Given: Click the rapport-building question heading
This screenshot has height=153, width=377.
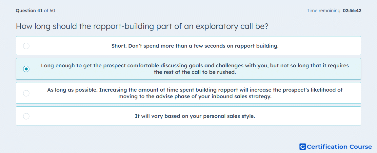Looking at the screenshot, I should pos(142,26).
